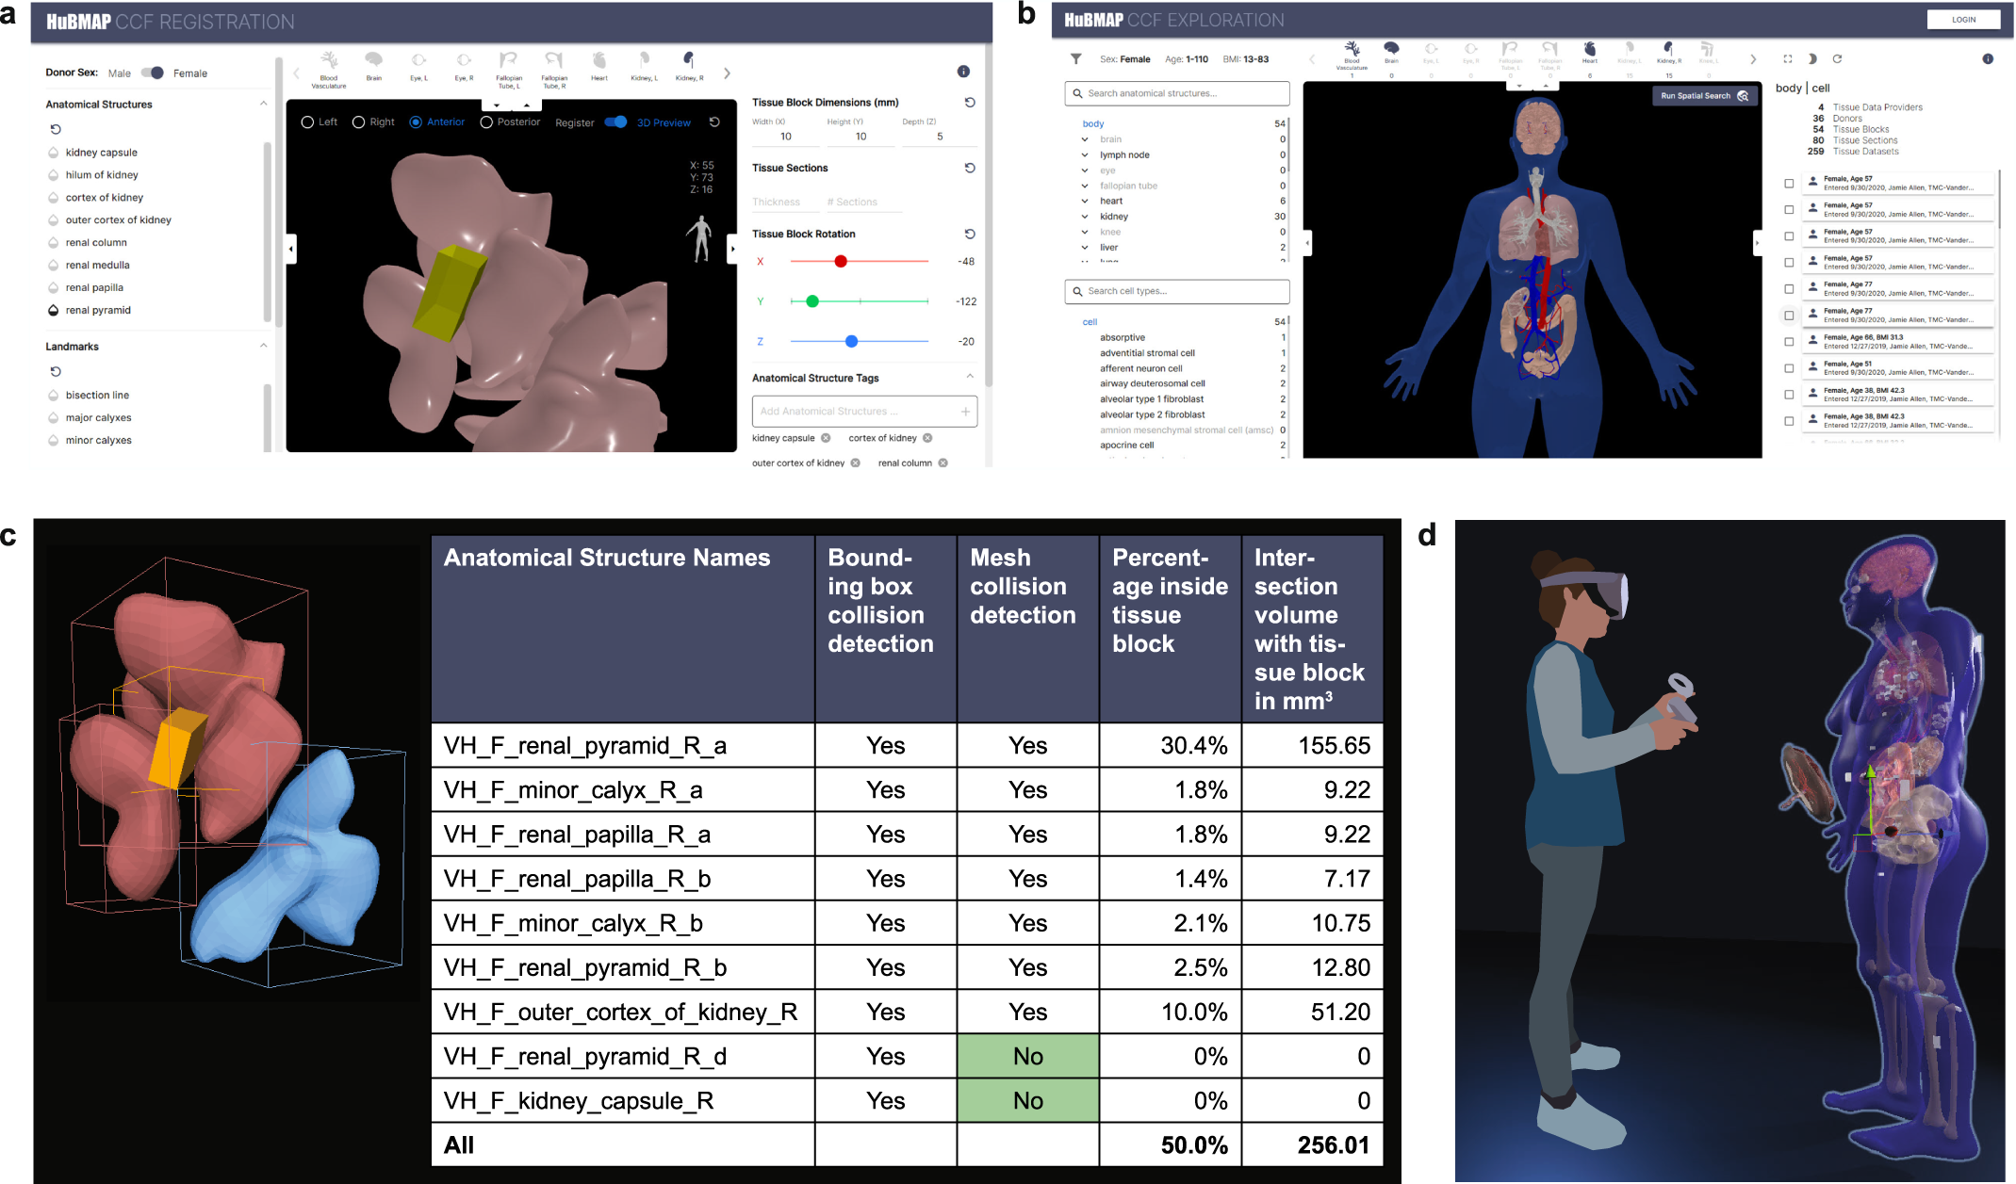Check the first Female, Age 57 donor
The image size is (2016, 1184).
pyautogui.click(x=1789, y=184)
